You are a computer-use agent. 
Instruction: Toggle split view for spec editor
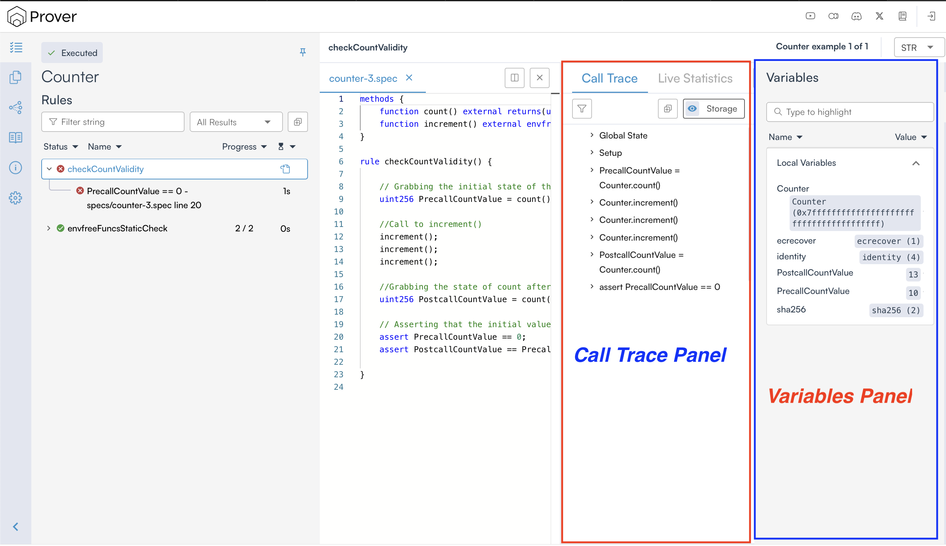point(514,78)
